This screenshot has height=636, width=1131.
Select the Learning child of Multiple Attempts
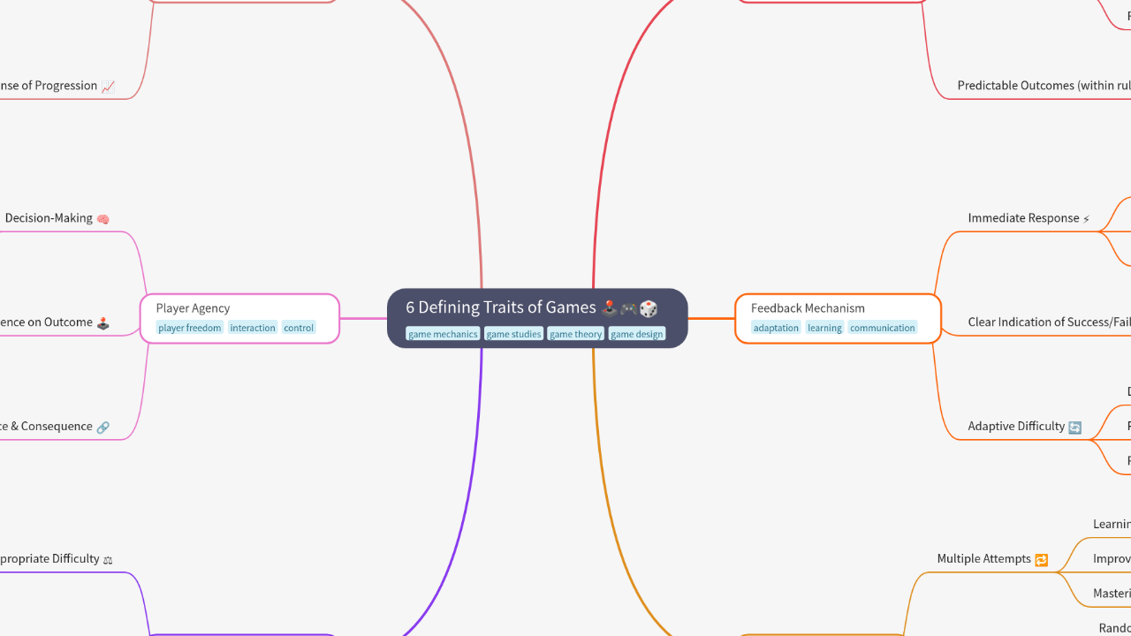1112,524
